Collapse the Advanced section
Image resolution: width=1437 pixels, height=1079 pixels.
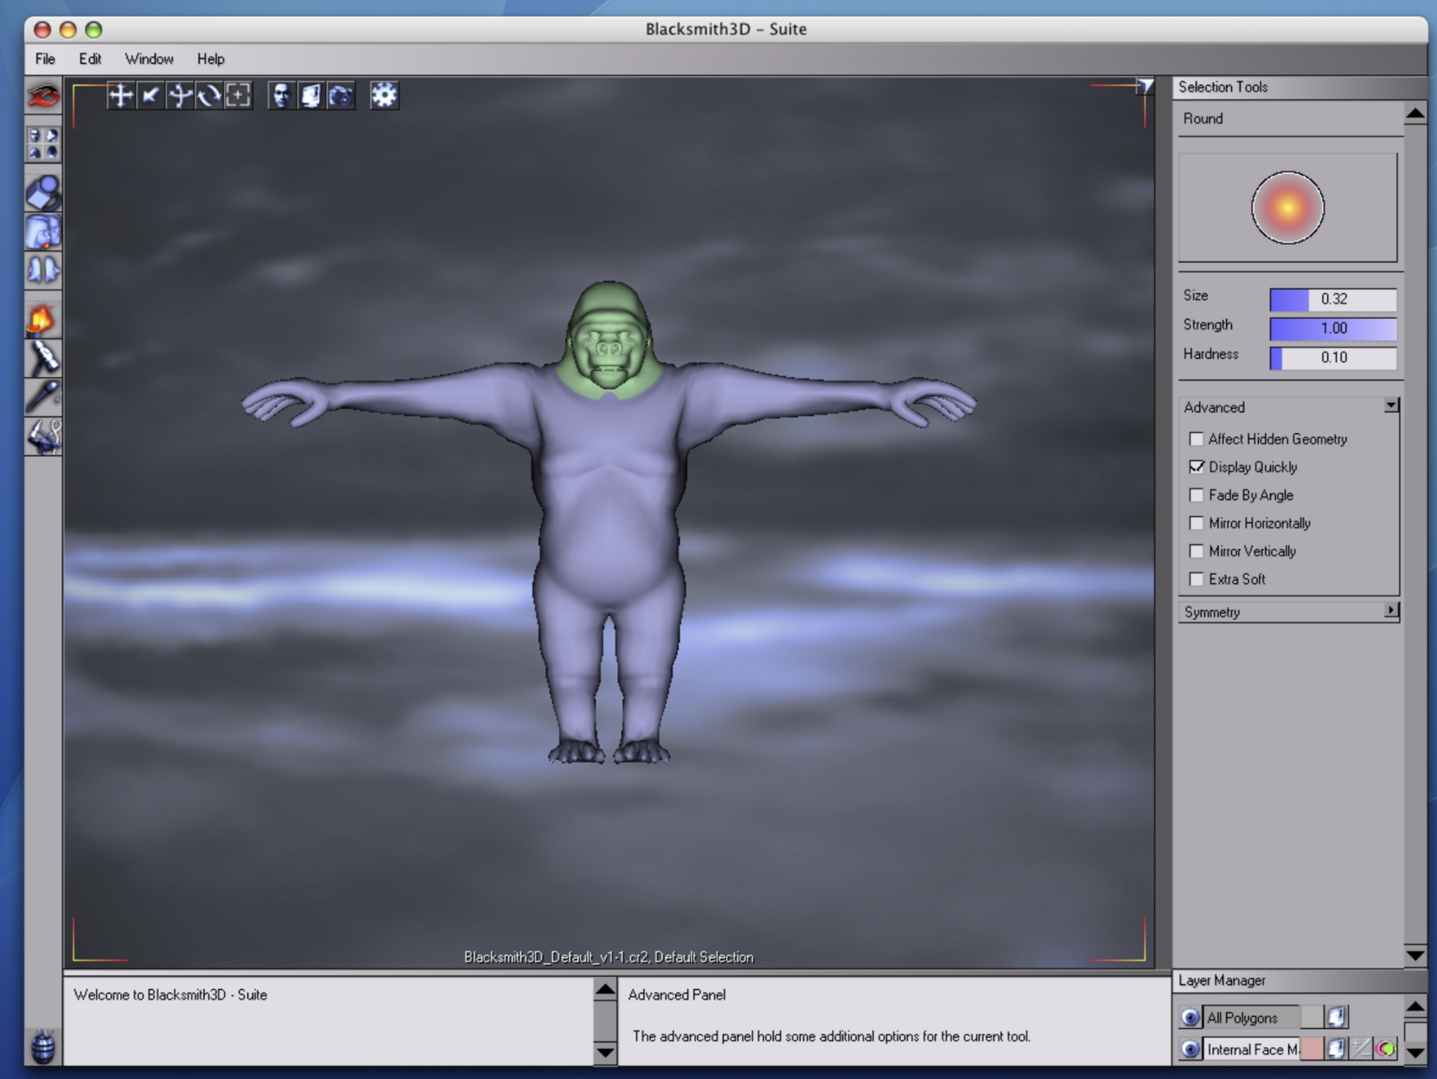click(x=1390, y=406)
